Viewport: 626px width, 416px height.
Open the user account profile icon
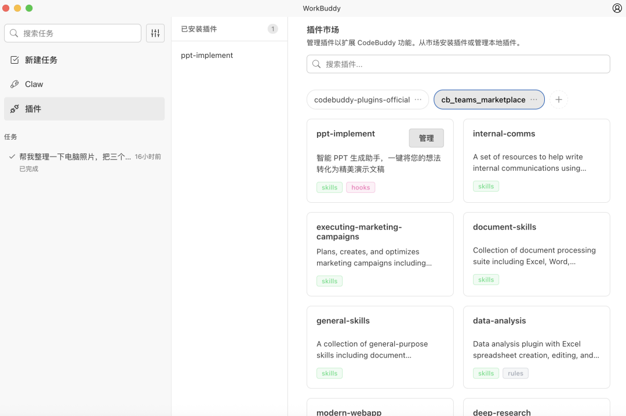(x=617, y=8)
